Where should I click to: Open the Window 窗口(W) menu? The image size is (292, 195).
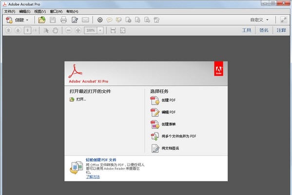point(56,11)
